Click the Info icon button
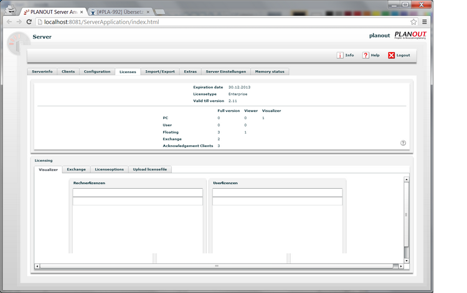The image size is (467, 293). click(340, 55)
